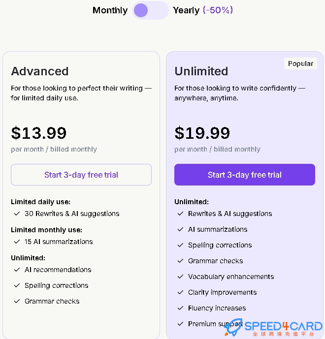The height and width of the screenshot is (339, 325).
Task: Click the Unlimited plan heading
Action: point(201,71)
